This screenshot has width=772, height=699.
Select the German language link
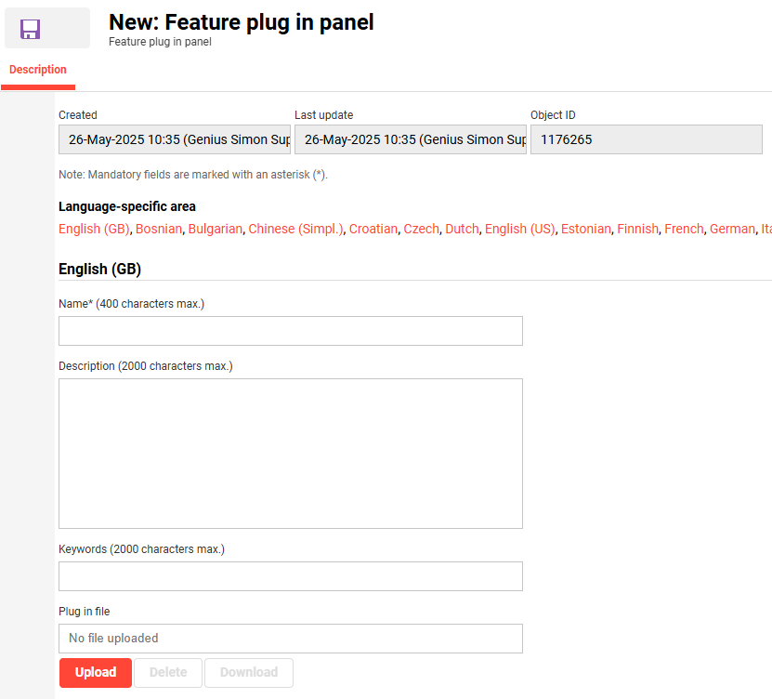click(x=732, y=229)
